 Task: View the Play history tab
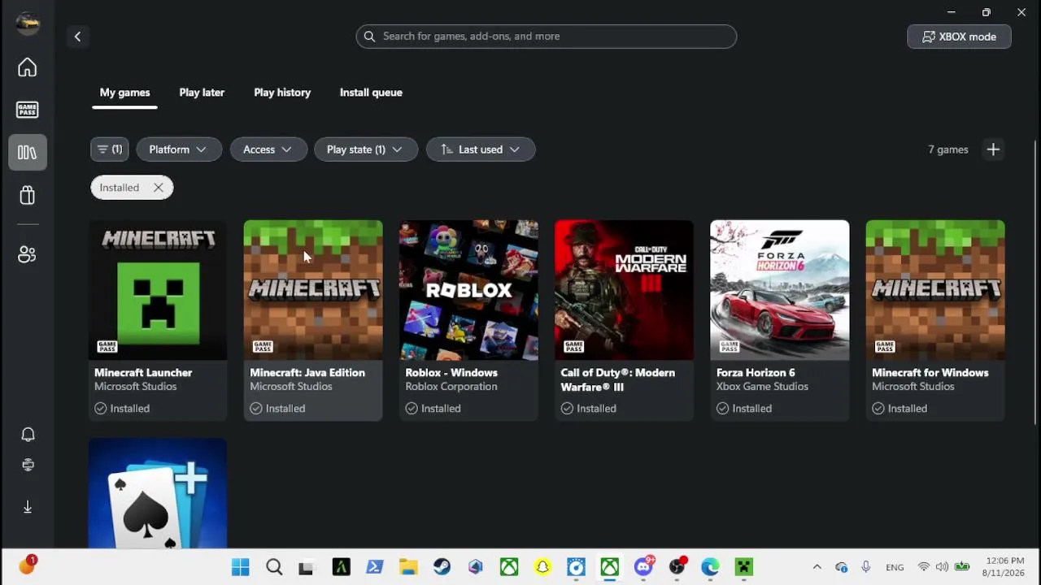coord(282,93)
